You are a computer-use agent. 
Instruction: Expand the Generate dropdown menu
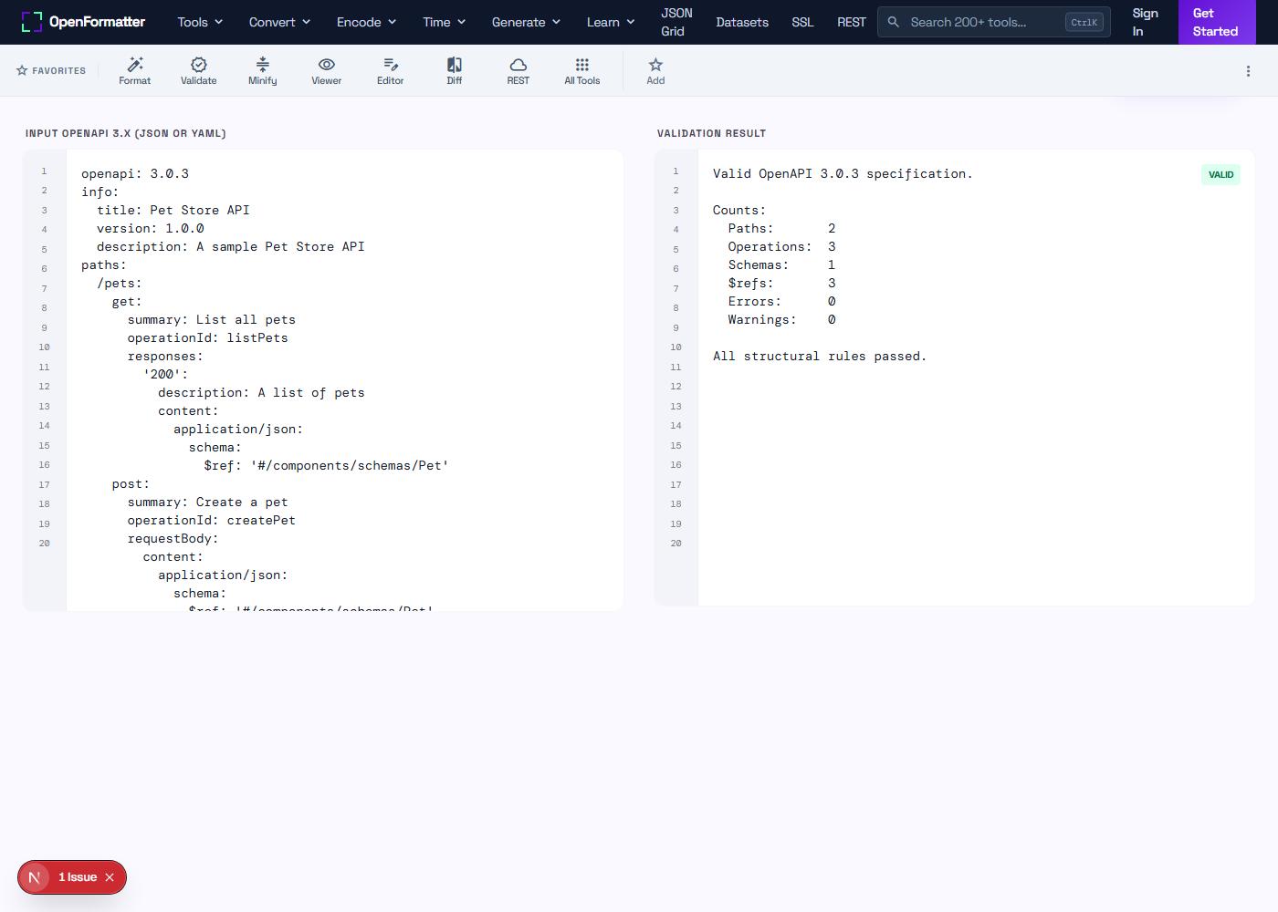coord(526,22)
